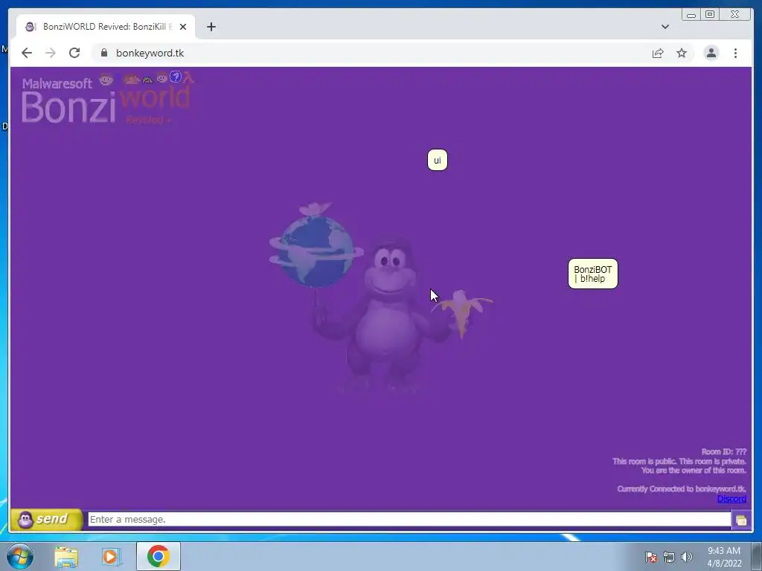This screenshot has height=571, width=762.
Task: Share this page using the share icon
Action: pos(658,53)
